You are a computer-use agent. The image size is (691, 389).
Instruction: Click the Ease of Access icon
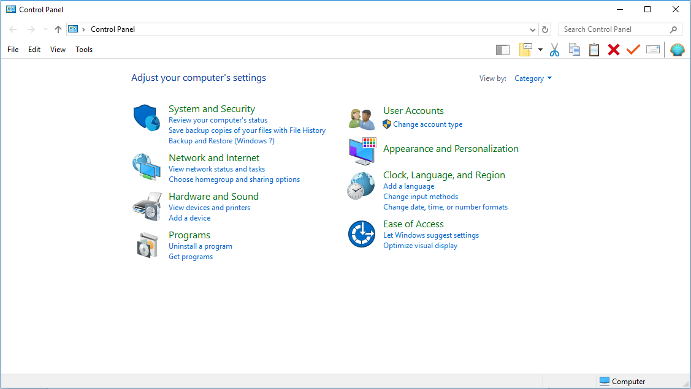coord(361,234)
